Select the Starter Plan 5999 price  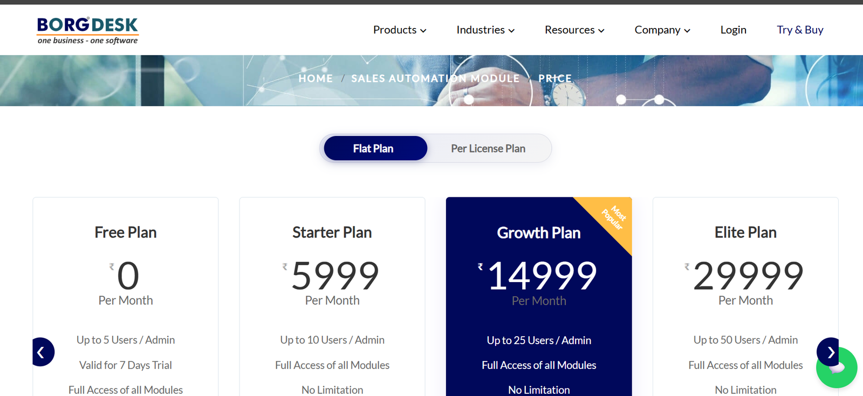[x=335, y=276]
